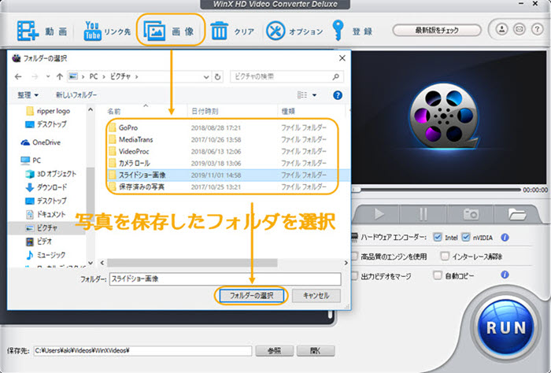This screenshot has width=551, height=373.
Task: Enable 自動コピー checkbox
Action: click(438, 275)
